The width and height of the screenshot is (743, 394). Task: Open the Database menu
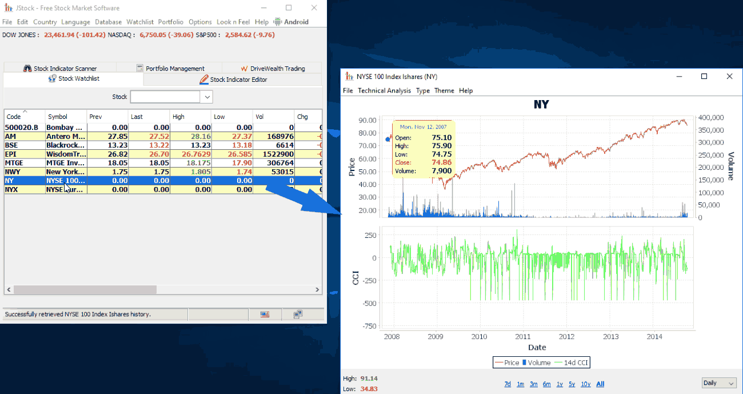(x=108, y=22)
